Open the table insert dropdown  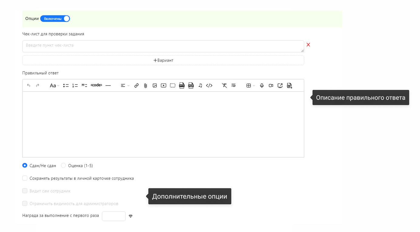pos(251,86)
